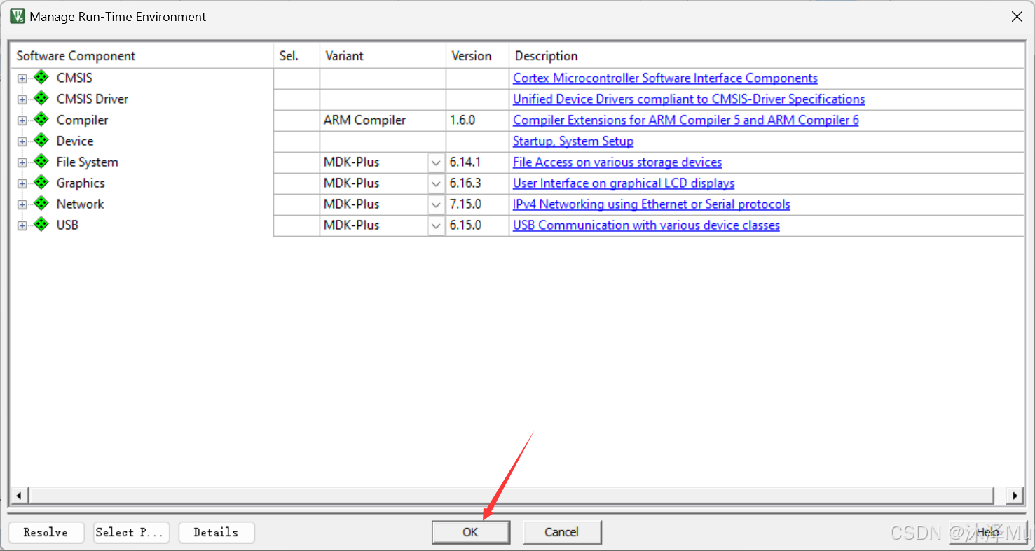The width and height of the screenshot is (1035, 551).
Task: Open User Interface on graphical LCD displays link
Action: coord(624,183)
